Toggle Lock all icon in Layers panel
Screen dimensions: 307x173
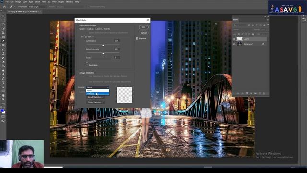253,34
